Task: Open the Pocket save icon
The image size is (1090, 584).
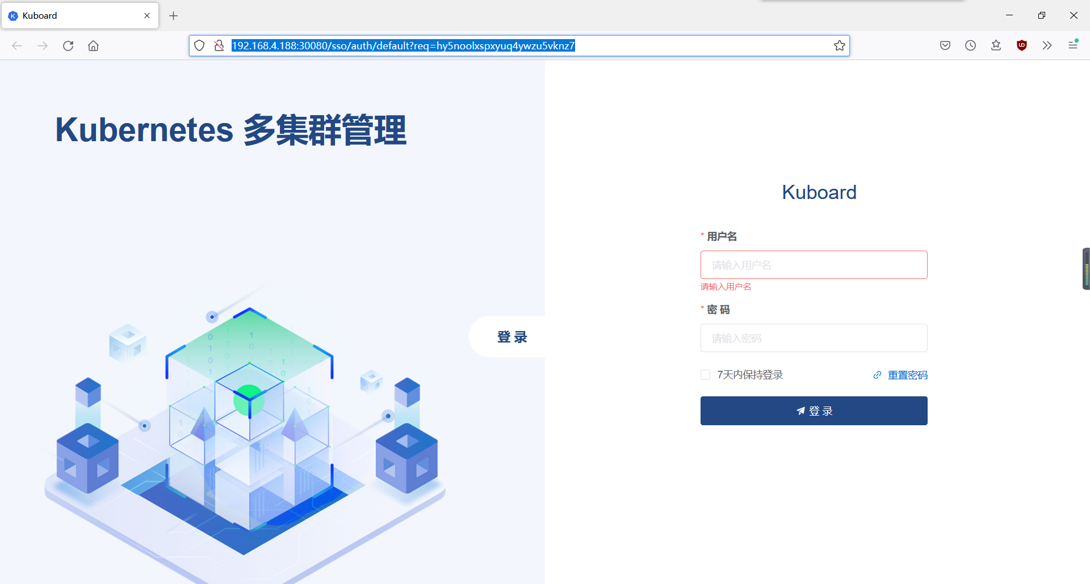Action: point(945,46)
